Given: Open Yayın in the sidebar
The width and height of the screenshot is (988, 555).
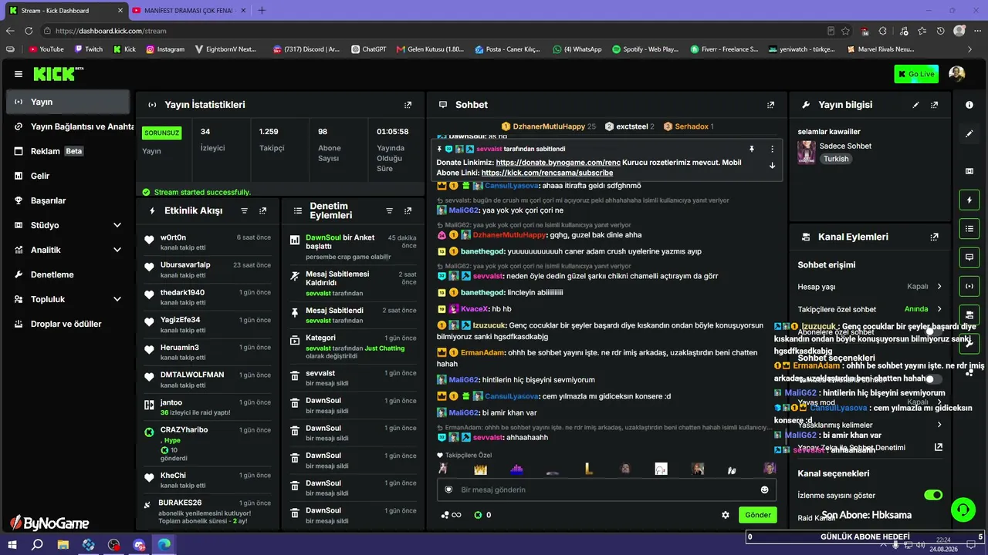Looking at the screenshot, I should point(68,102).
